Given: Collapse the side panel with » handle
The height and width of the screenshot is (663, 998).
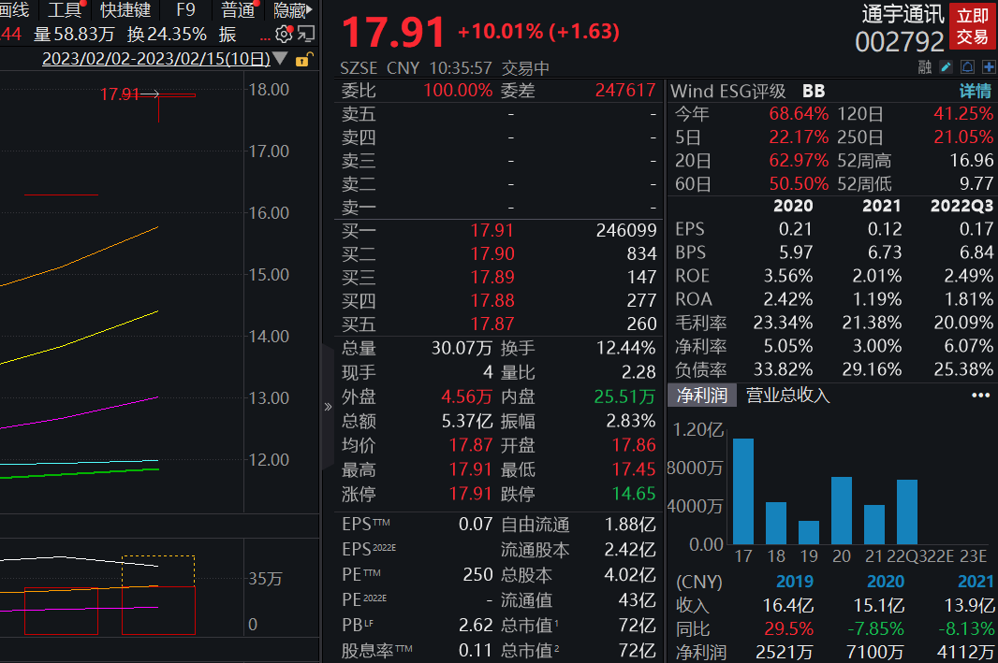Looking at the screenshot, I should 328,407.
